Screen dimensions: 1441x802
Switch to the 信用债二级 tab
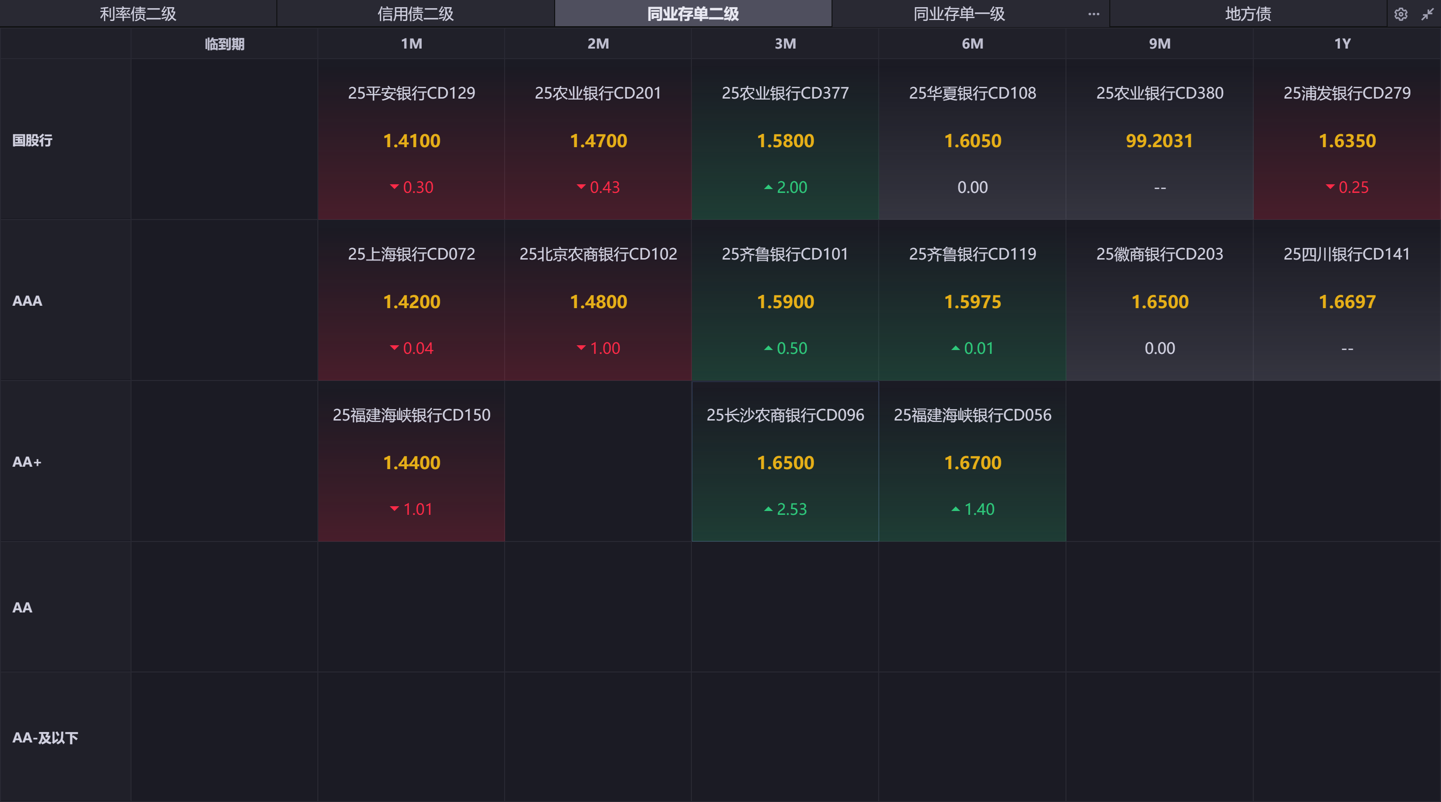pos(415,14)
